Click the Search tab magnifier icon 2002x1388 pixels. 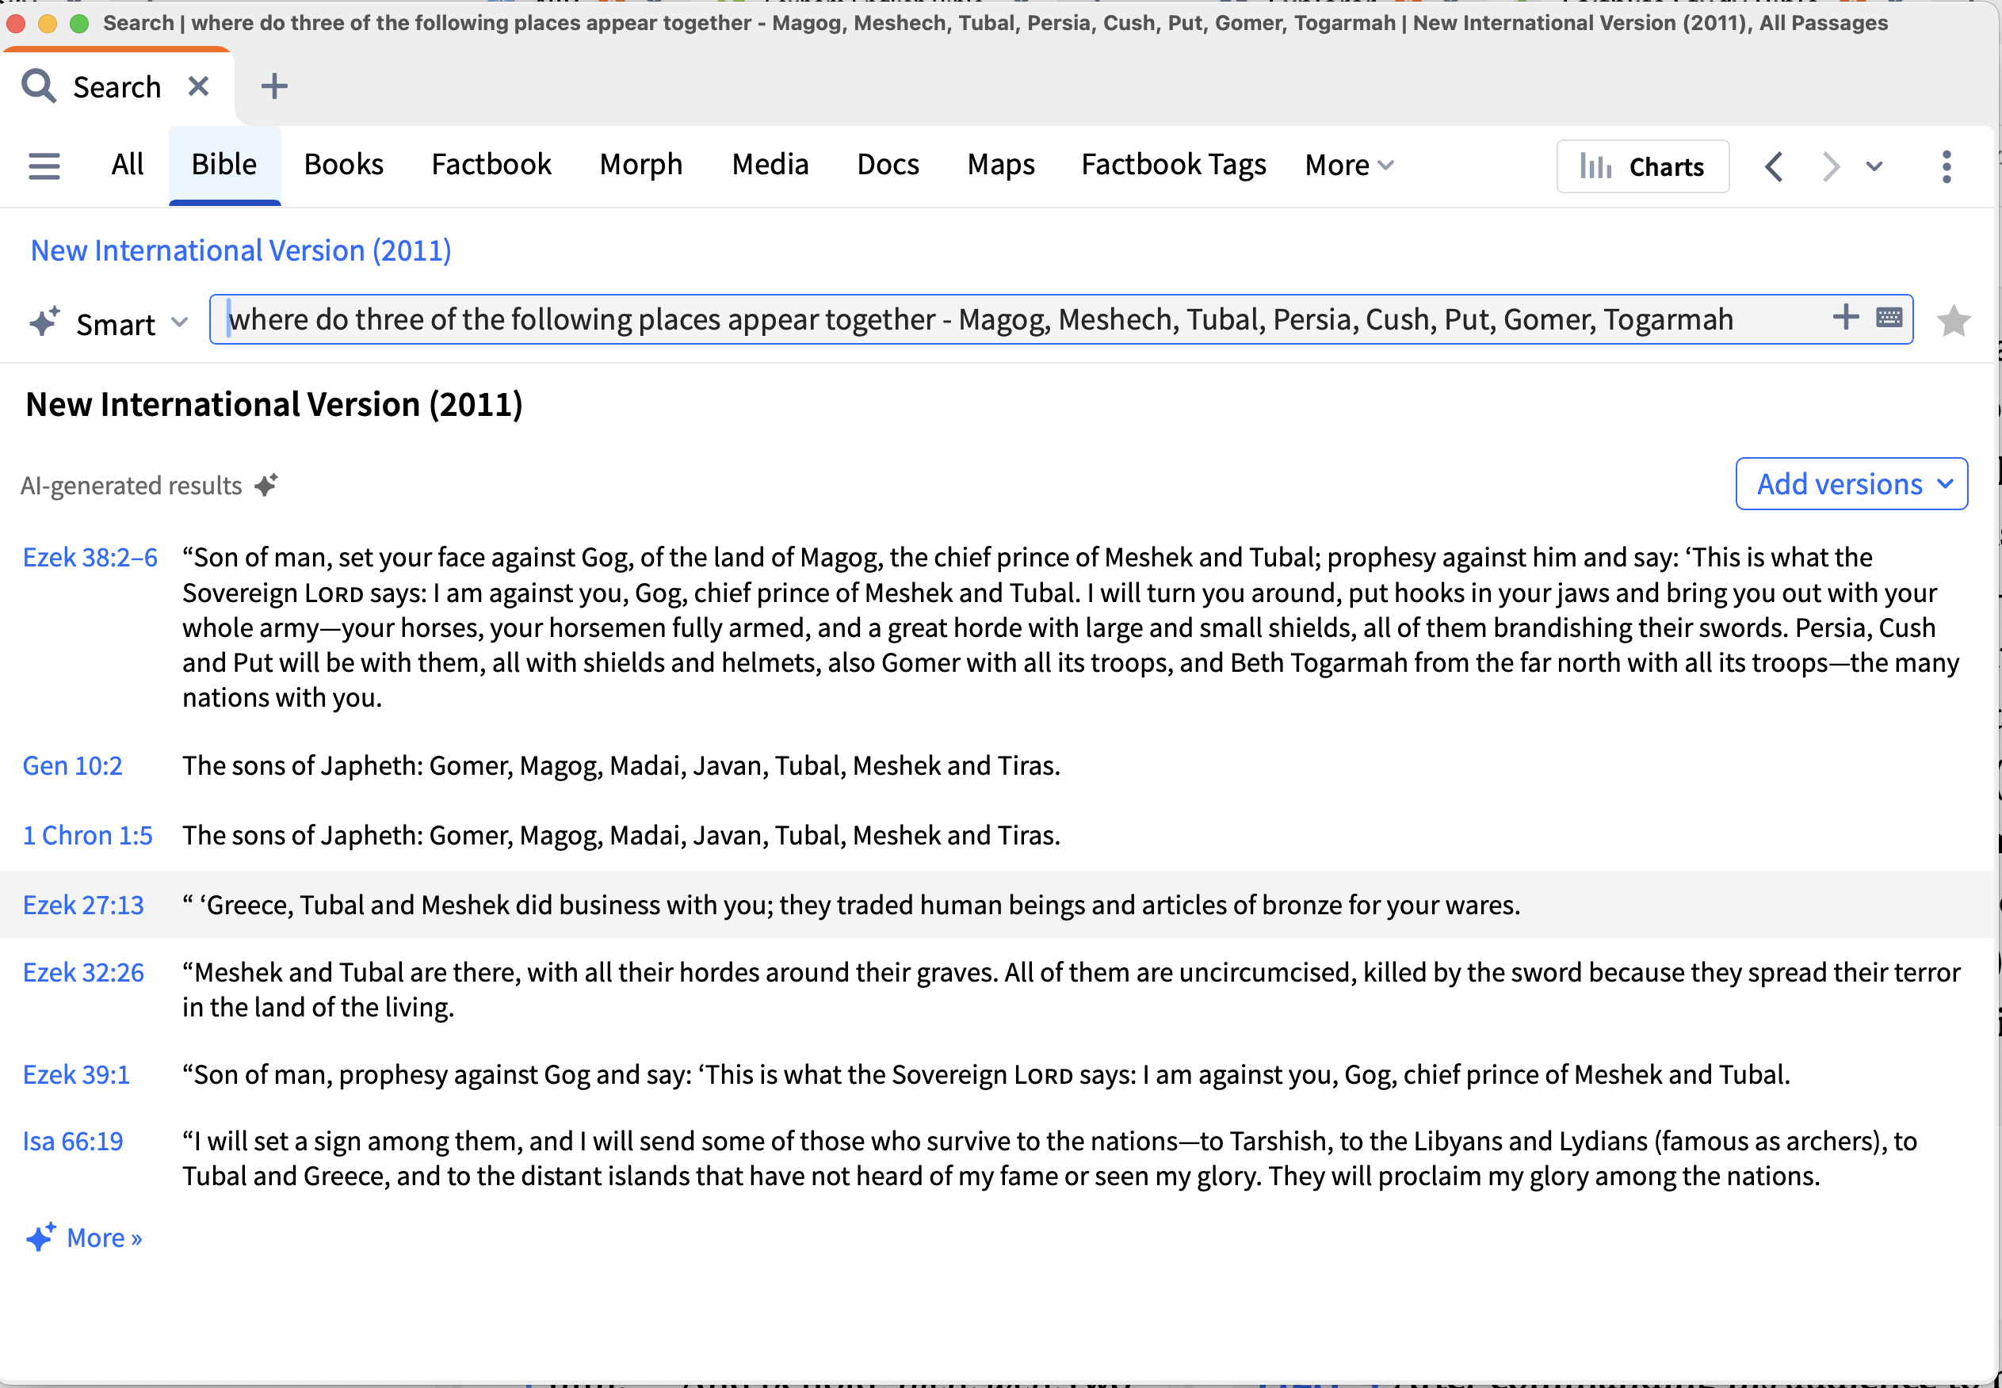(x=38, y=86)
